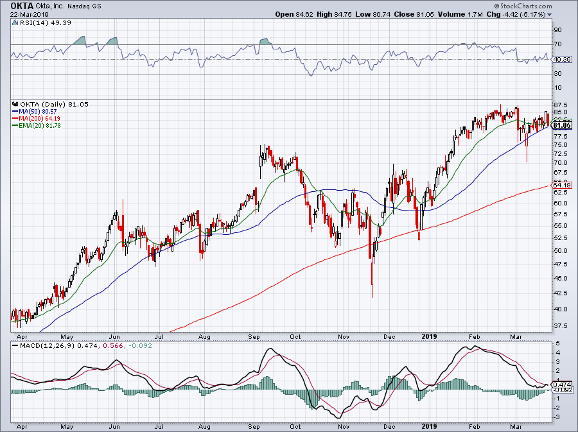Screen dimensions: 578x432
Task: Click the '57.5' price axis label
Action: [560, 214]
